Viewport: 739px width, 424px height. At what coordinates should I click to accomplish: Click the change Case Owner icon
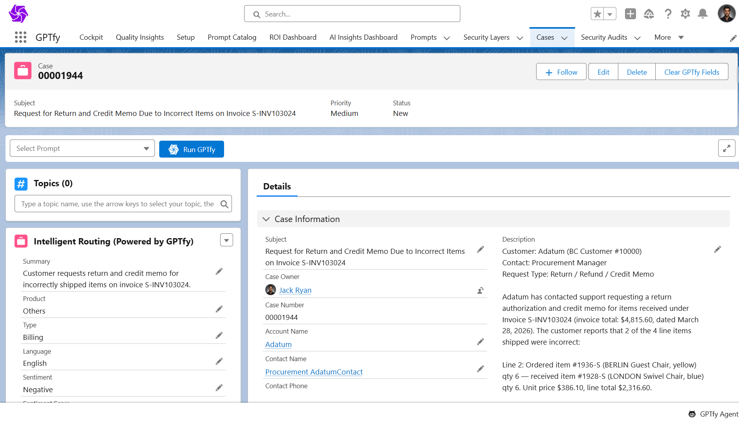(480, 290)
